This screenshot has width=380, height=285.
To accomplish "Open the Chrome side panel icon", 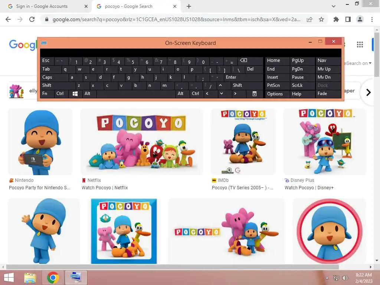I will (348, 19).
